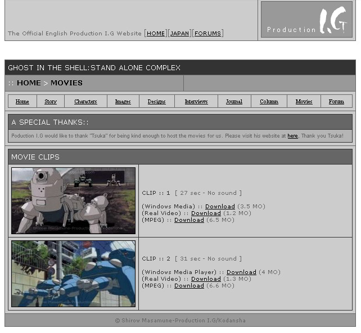Viewport: 361px width, 333px height.
Task: Click the 'MOVIE CLIPS' heading
Action: pyautogui.click(x=35, y=157)
